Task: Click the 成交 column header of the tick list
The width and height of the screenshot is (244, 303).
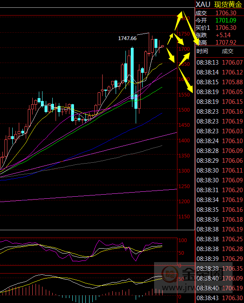Action: [x=227, y=51]
